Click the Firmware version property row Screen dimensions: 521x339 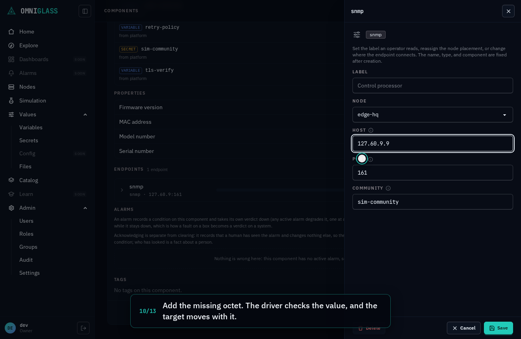point(229,107)
